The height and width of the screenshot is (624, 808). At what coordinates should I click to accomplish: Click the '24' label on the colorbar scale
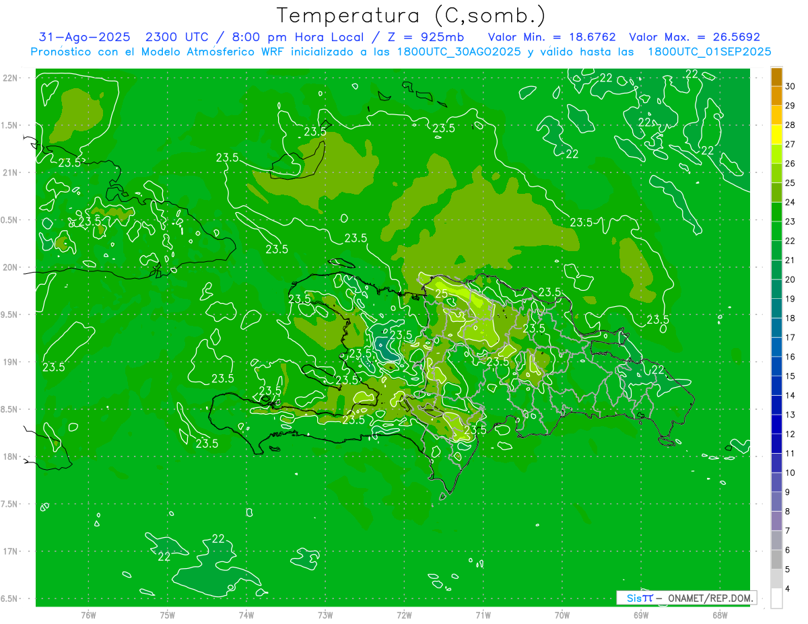click(x=790, y=202)
